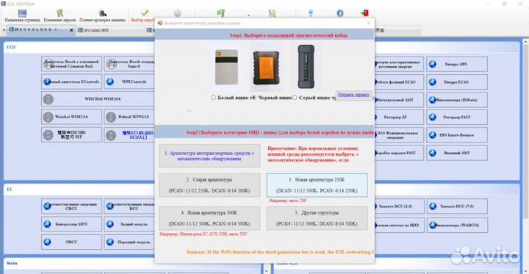Click the light-blue figure toolbar icon
The height and width of the screenshot is (274, 529).
tap(311, 13)
